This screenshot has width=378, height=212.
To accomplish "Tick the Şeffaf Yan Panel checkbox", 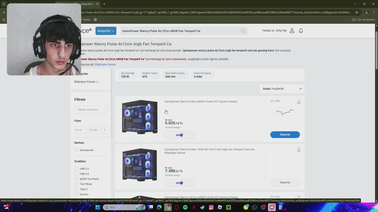I will (x=76, y=179).
